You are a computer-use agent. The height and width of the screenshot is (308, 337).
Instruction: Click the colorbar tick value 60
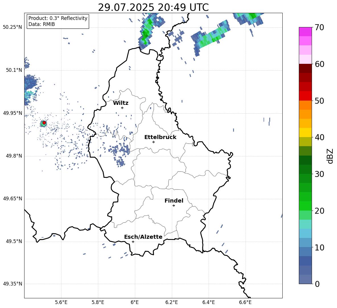tap(319, 64)
